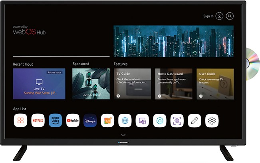Select the pencil edit app list icon
260x163 pixels.
[x=195, y=120]
